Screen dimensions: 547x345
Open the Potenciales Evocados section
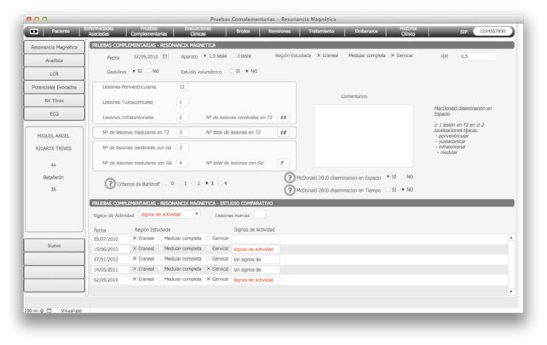(54, 87)
